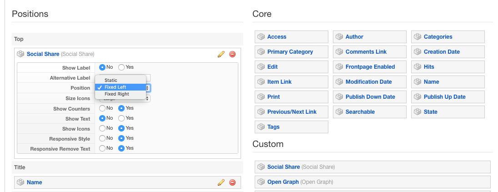The height and width of the screenshot is (192, 498).
Task: Click the Alternative Label text field
Action: click(148, 77)
